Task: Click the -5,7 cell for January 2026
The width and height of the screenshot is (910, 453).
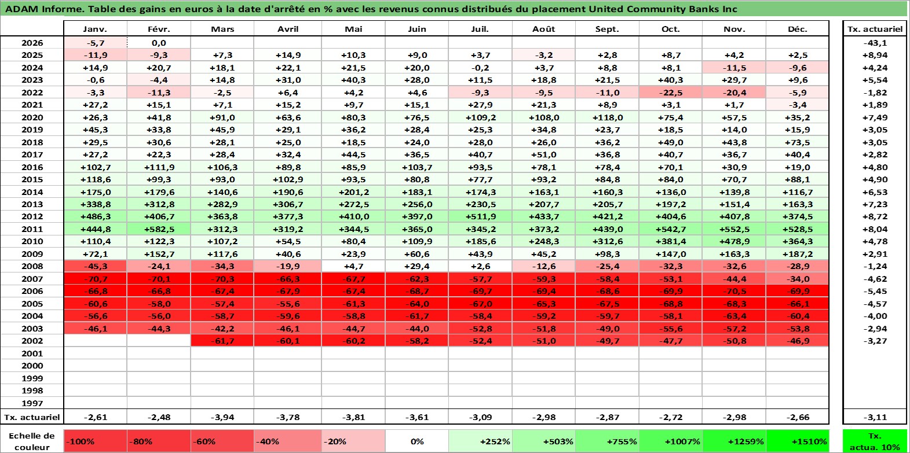Action: pyautogui.click(x=95, y=43)
